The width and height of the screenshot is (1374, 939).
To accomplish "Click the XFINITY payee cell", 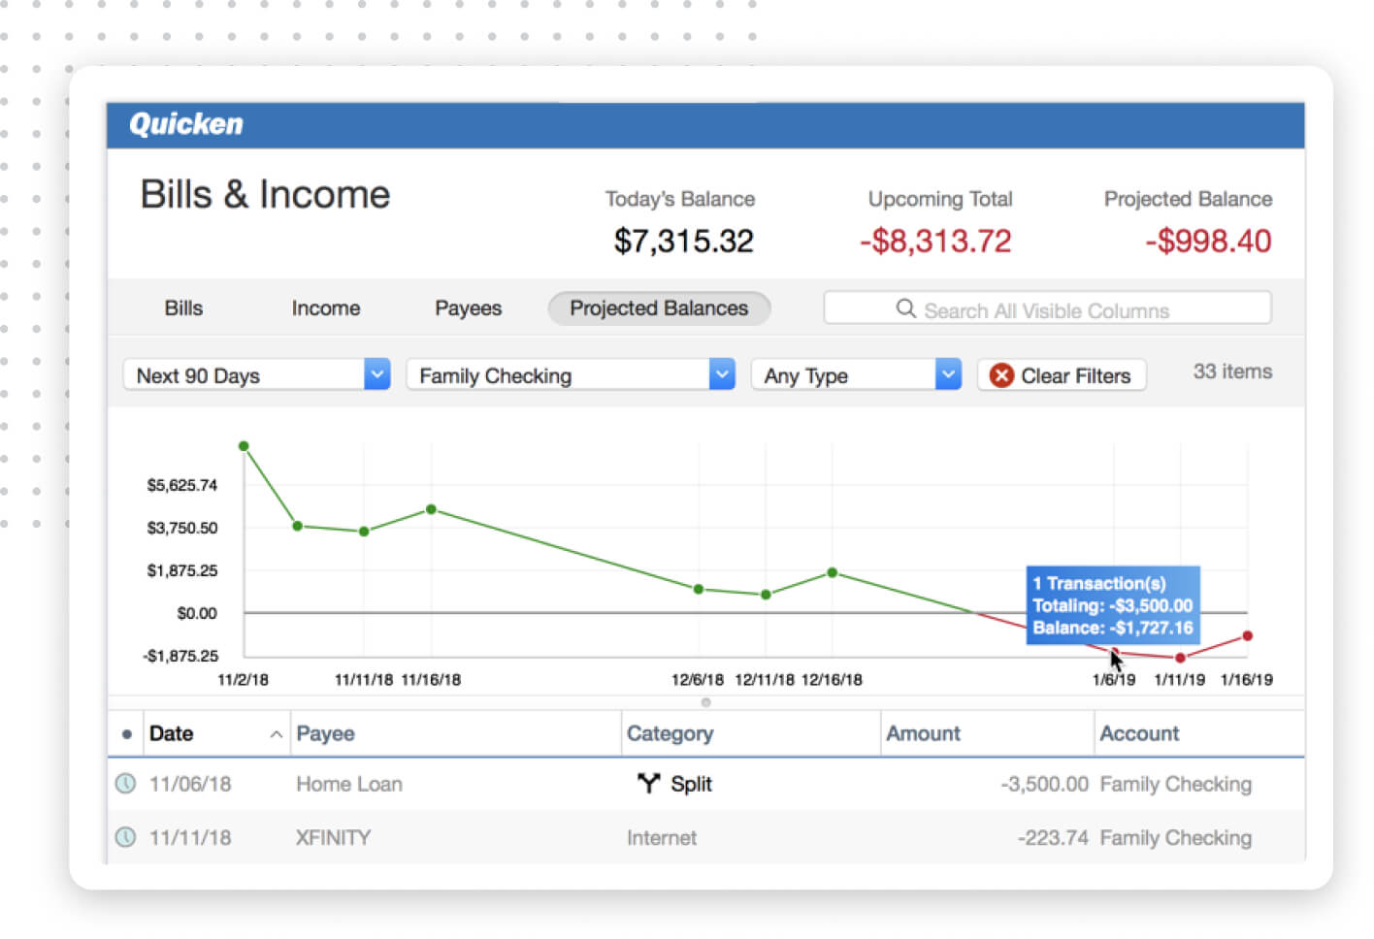I will 333,837.
